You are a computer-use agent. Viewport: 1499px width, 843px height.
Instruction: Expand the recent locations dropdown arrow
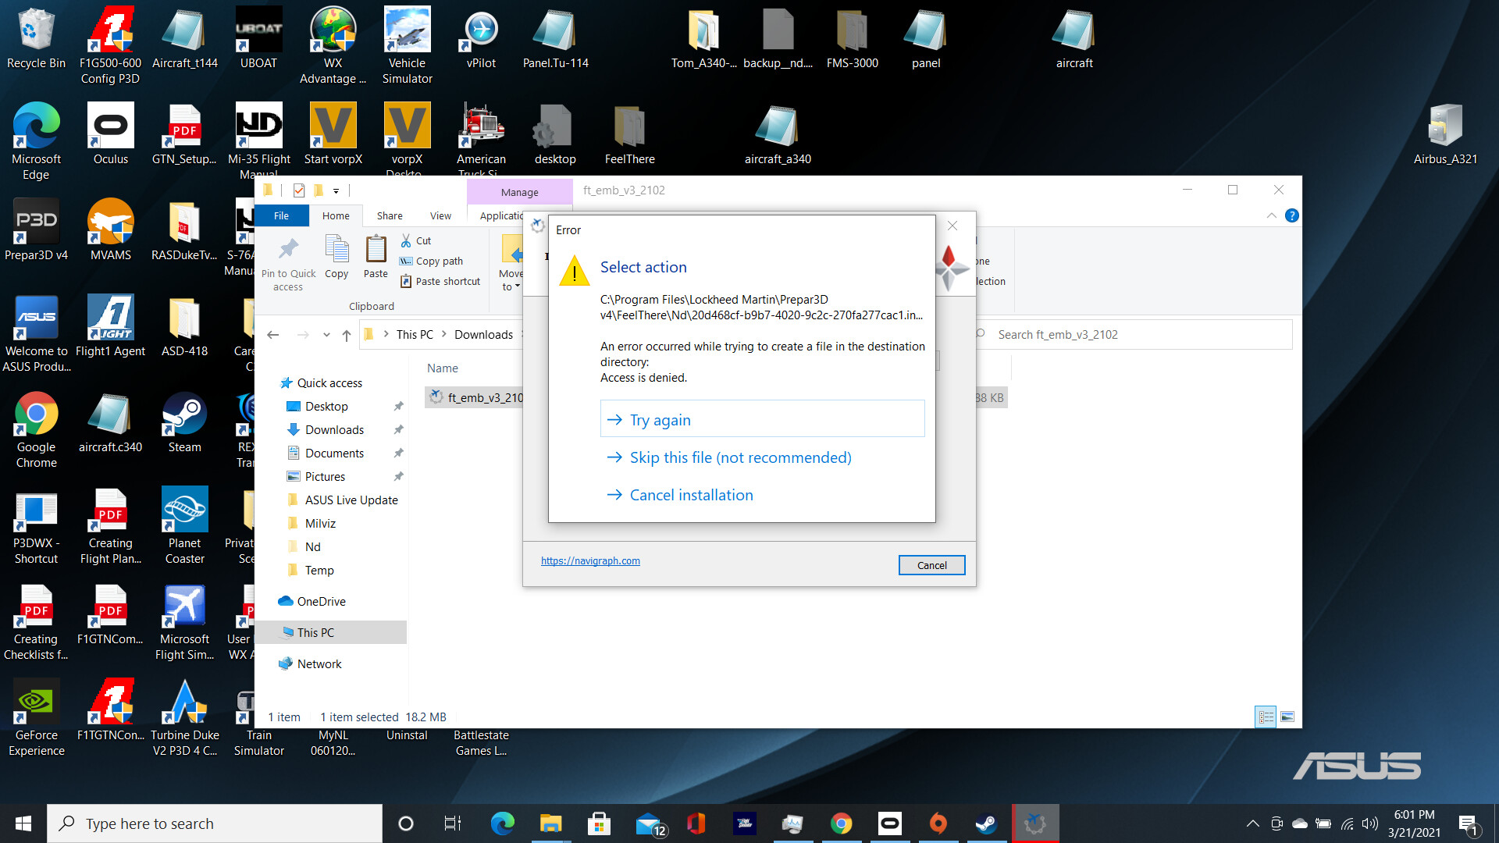(x=326, y=335)
